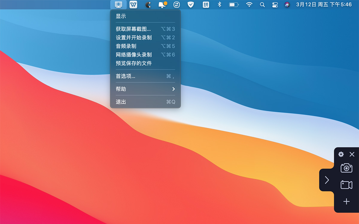Start 网络摄像头录制 from the menu

145,55
